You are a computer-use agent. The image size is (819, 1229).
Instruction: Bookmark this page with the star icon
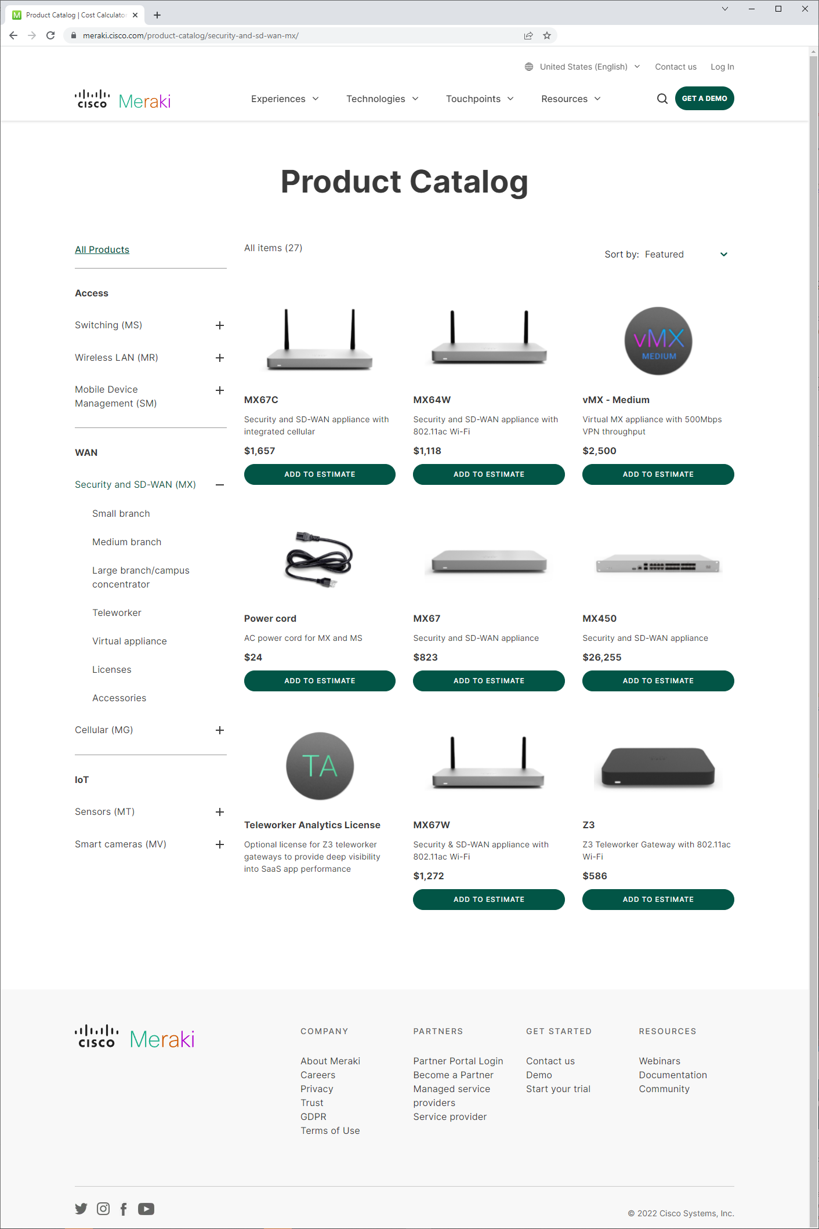tap(546, 35)
